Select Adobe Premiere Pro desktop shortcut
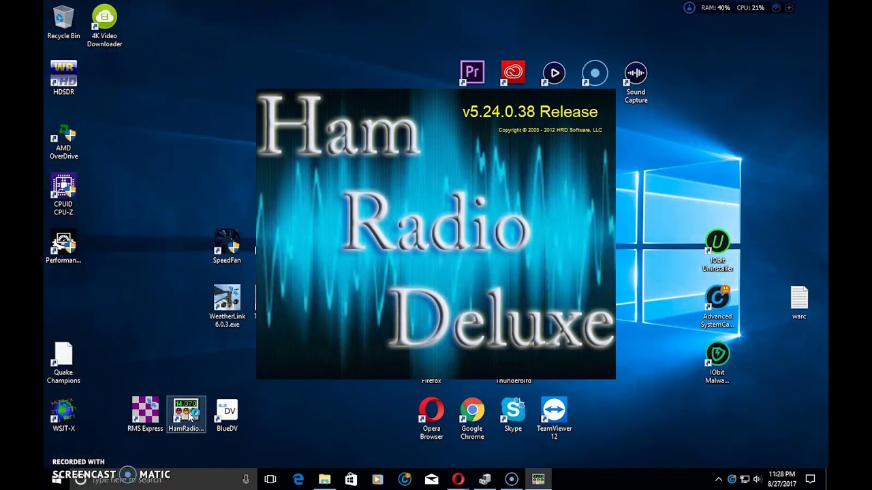The height and width of the screenshot is (490, 872). point(472,72)
